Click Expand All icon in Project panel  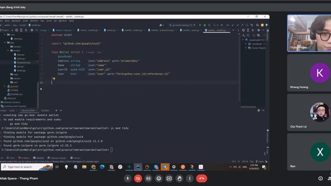21,30
